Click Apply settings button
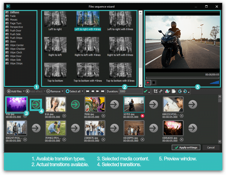 tap(186, 147)
